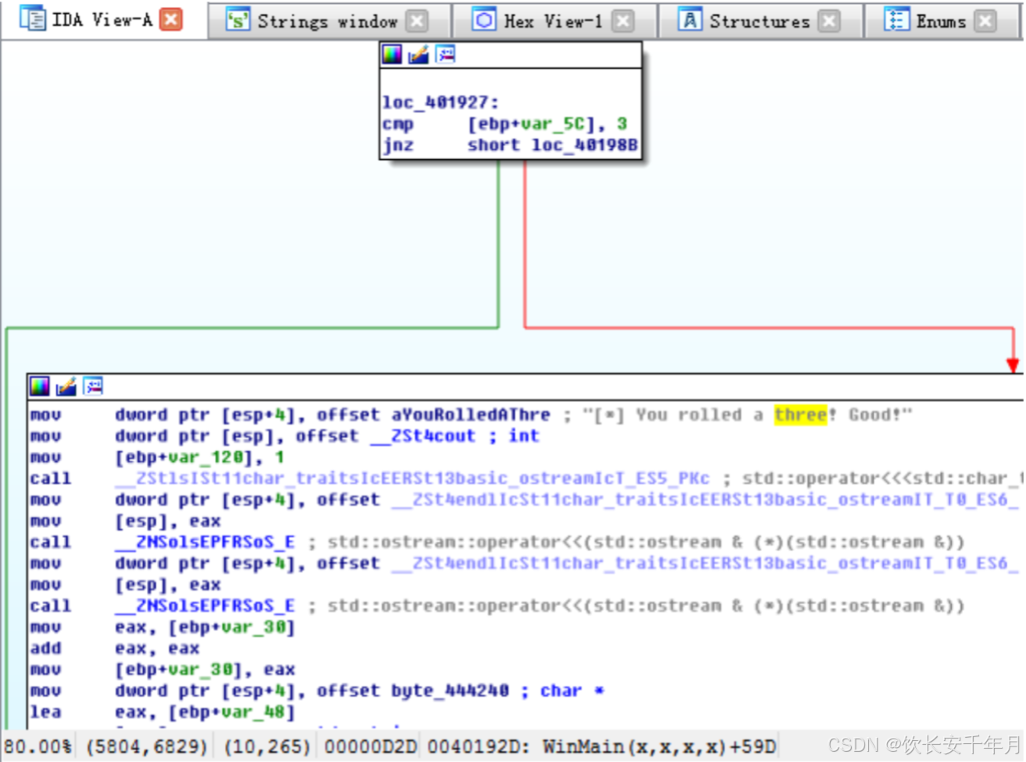Click the first __ZSt4endl offset reference

pyautogui.click(x=705, y=500)
